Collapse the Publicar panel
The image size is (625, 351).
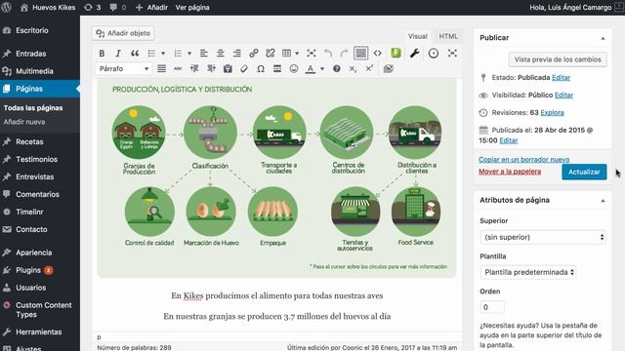(603, 38)
